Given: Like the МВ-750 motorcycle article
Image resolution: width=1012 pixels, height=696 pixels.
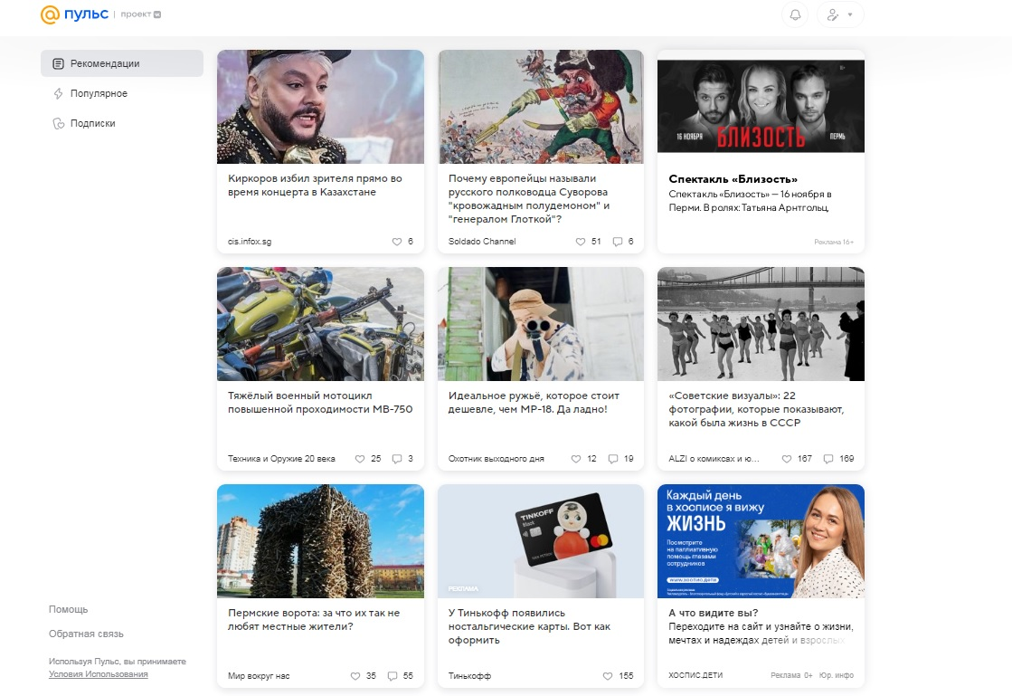Looking at the screenshot, I should (360, 458).
